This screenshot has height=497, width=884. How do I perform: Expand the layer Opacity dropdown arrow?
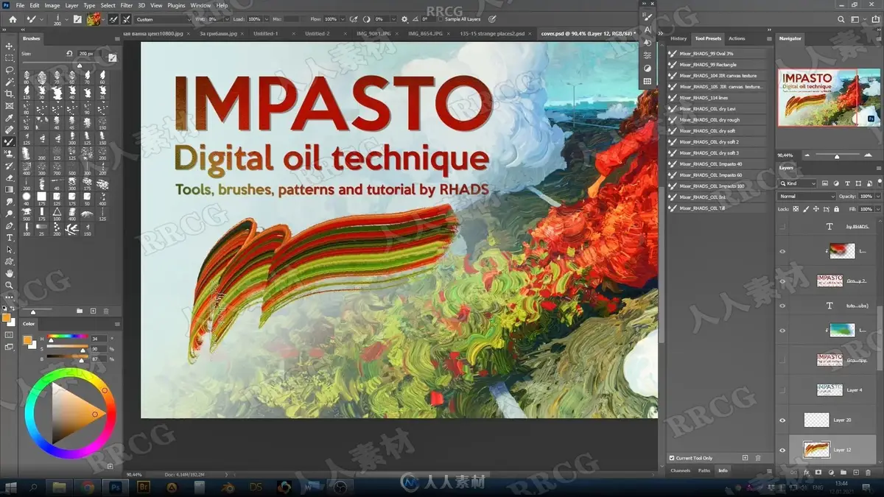[877, 197]
